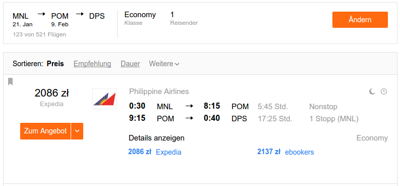This screenshot has height=186, width=400.
Task: Expand the Weitere sorting options
Action: coord(164,64)
